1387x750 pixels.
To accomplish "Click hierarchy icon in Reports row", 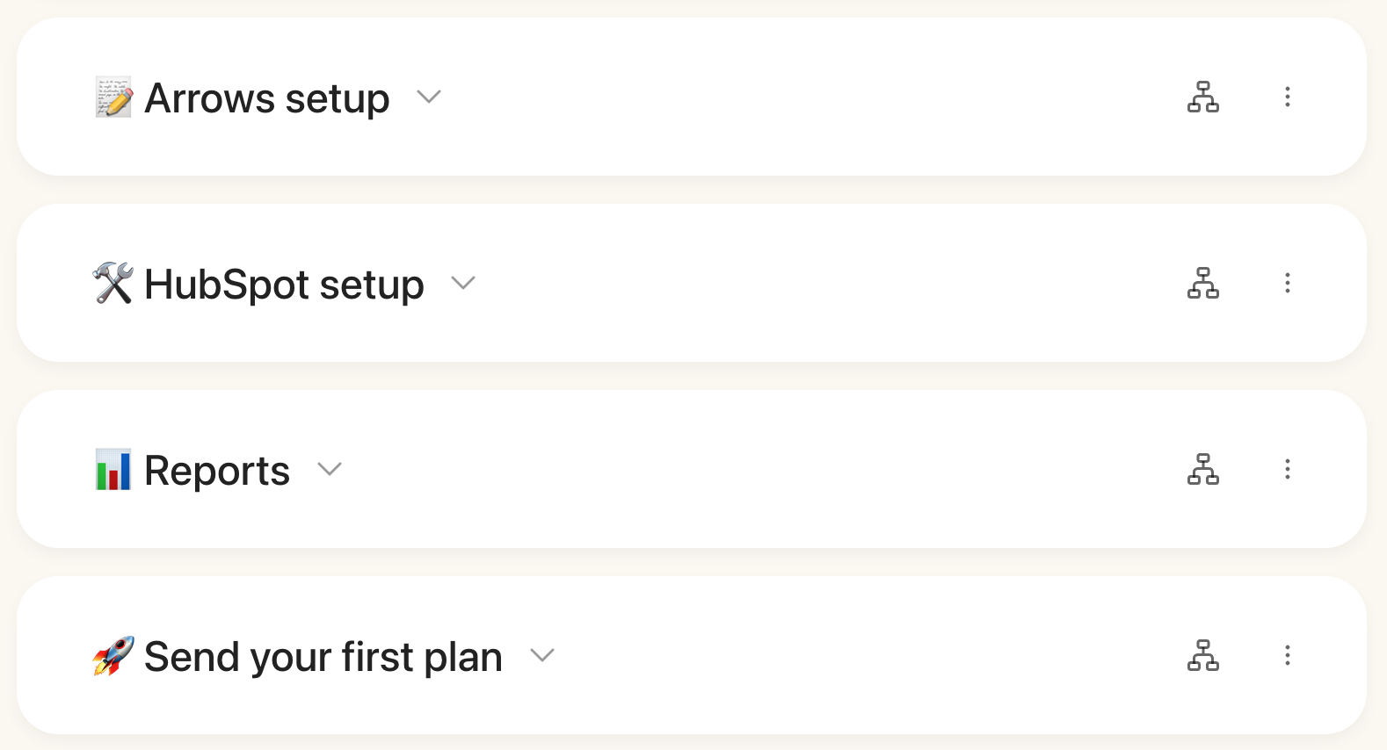I will coord(1202,469).
